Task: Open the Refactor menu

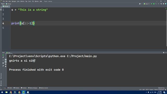Action: [22, 1]
